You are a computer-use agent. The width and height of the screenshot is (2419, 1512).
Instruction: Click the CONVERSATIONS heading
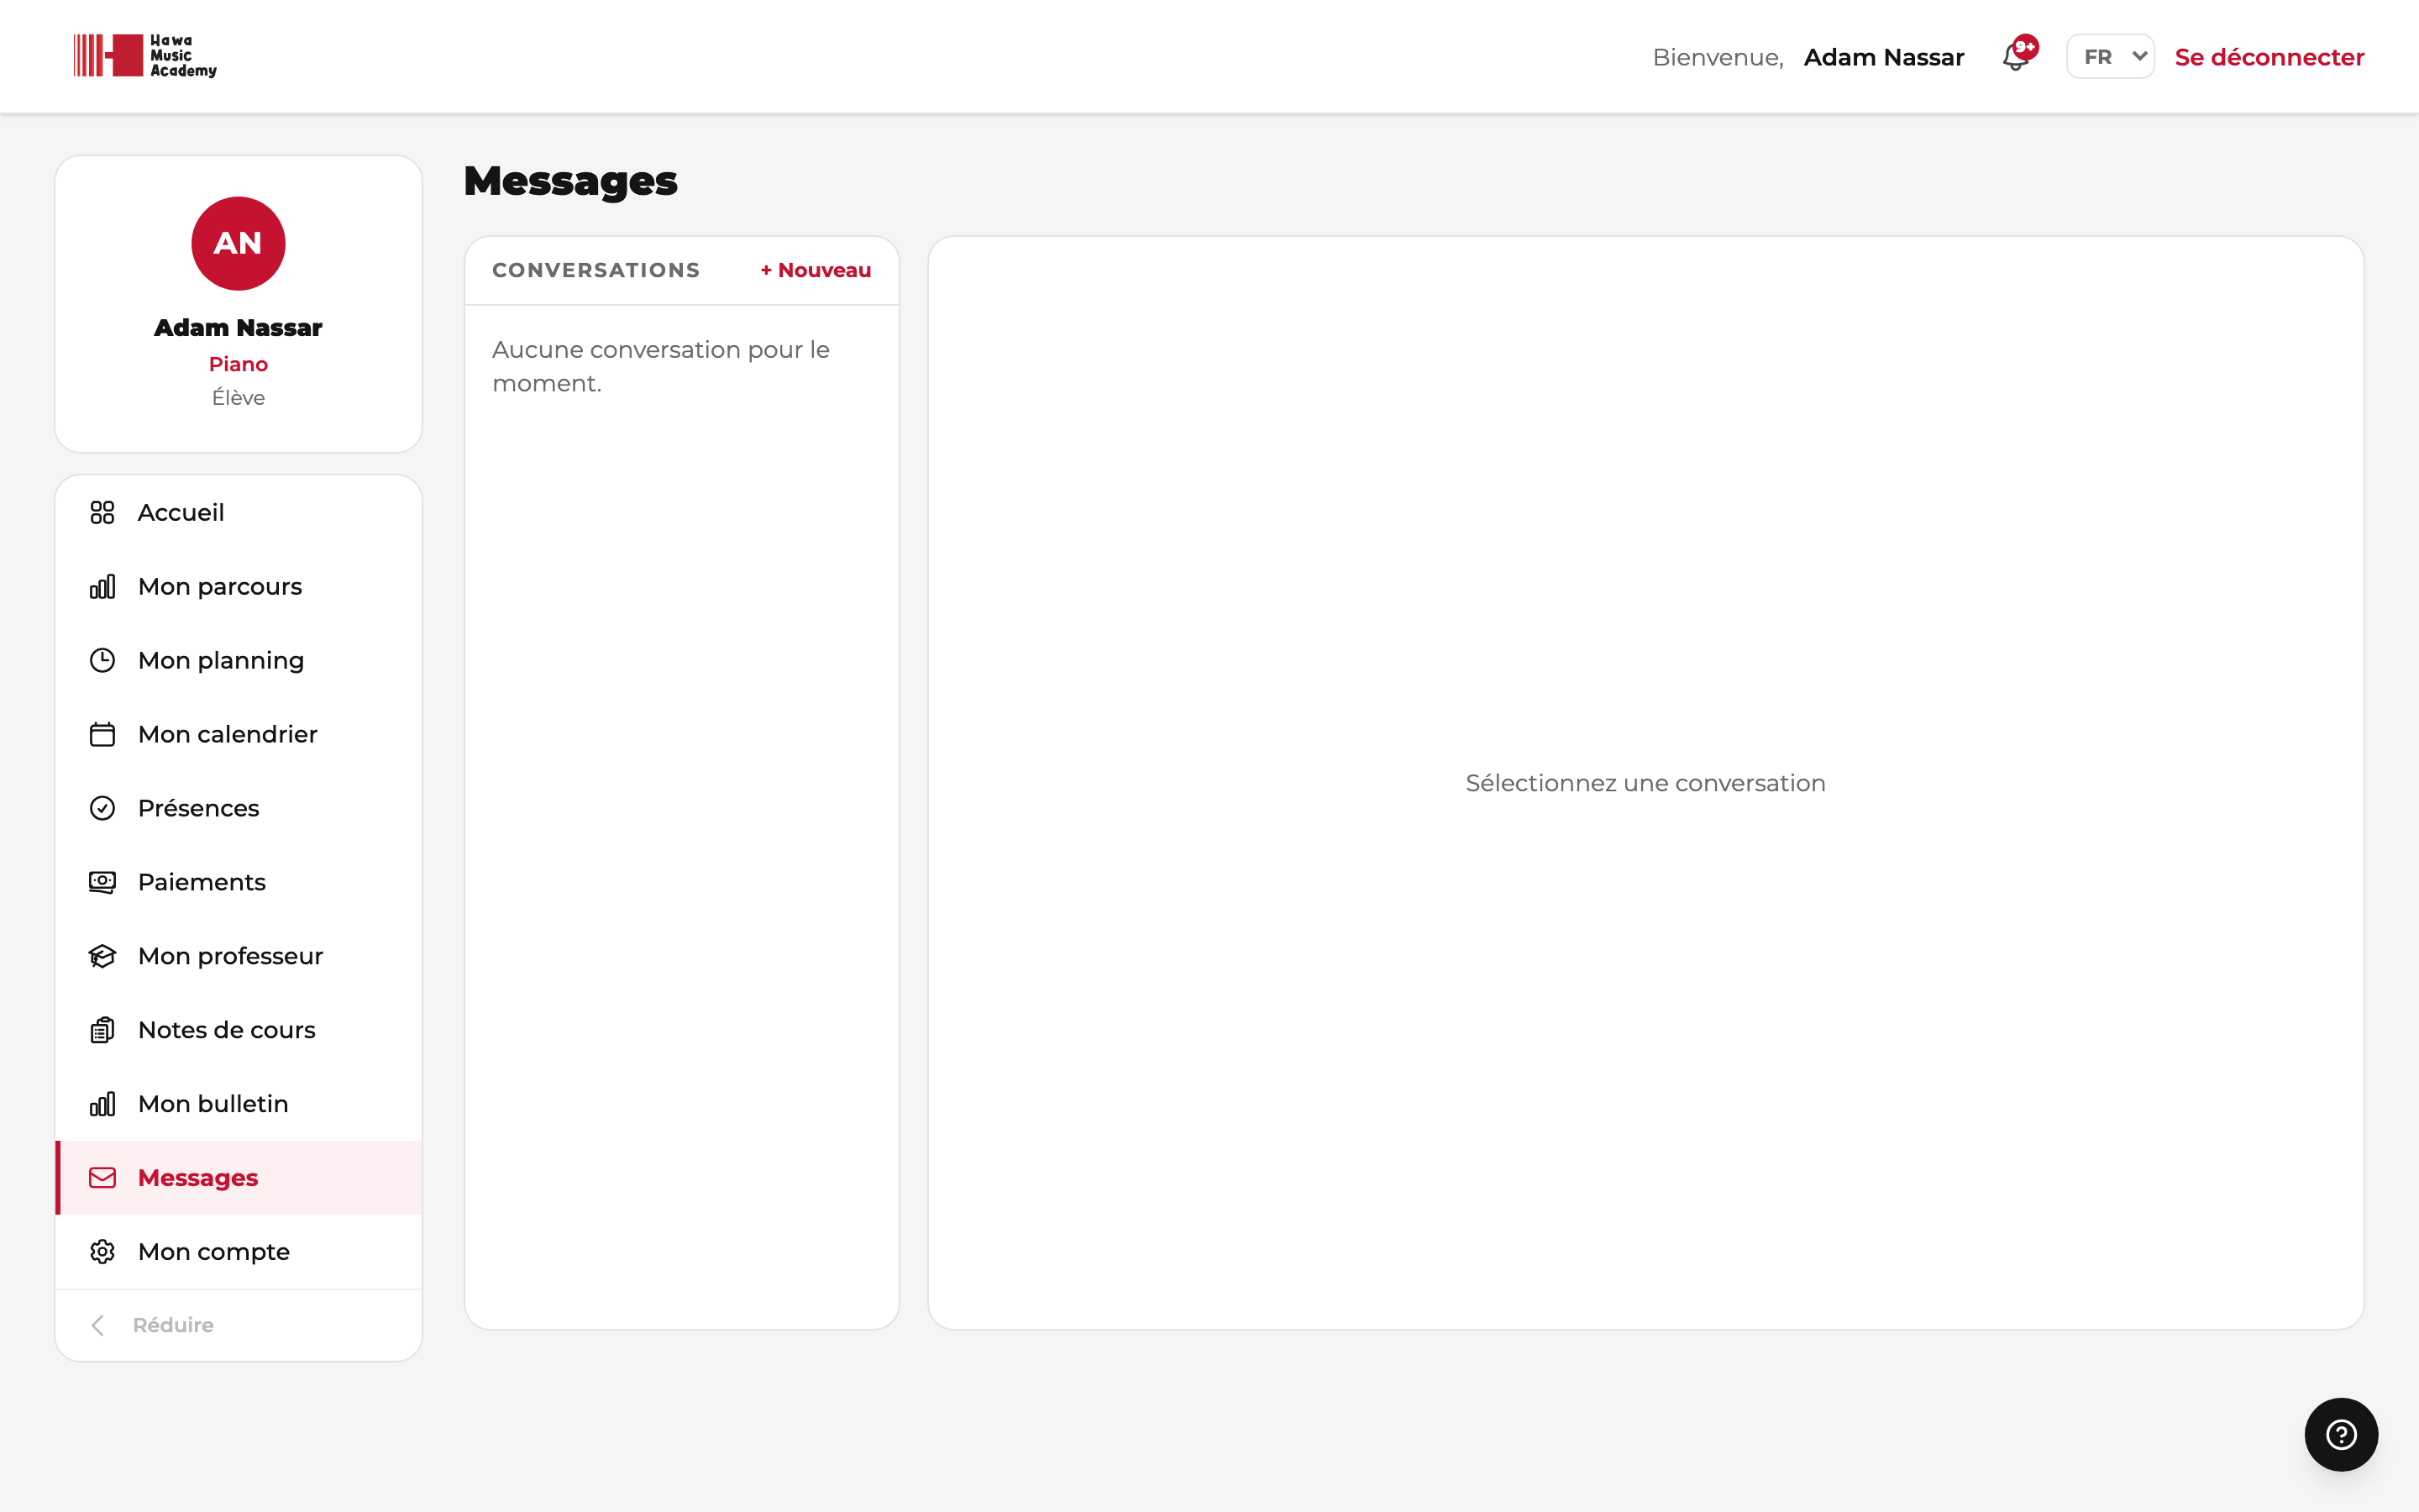596,270
